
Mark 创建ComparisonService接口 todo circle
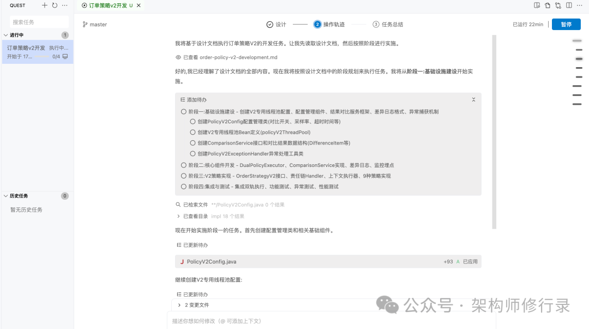(x=193, y=143)
